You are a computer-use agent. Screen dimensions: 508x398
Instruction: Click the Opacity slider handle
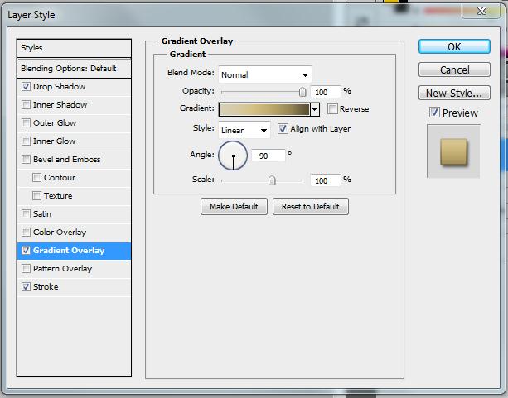[x=302, y=92]
